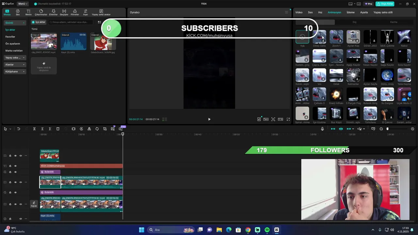
Task: Open File Explorer from the taskbar
Action: click(x=219, y=230)
